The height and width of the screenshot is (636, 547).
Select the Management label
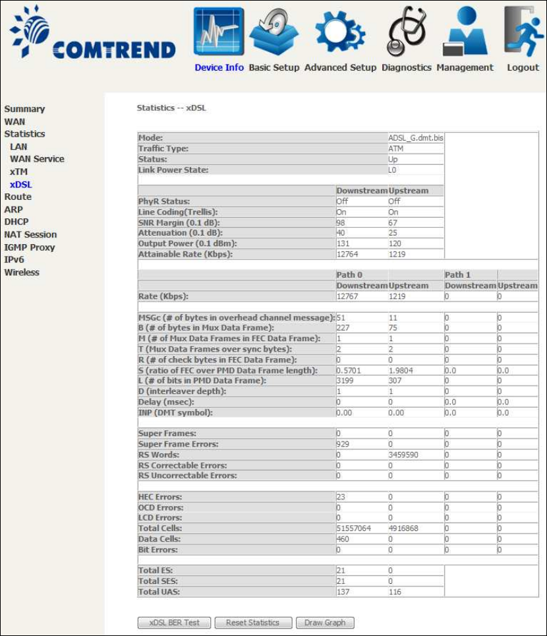[465, 67]
